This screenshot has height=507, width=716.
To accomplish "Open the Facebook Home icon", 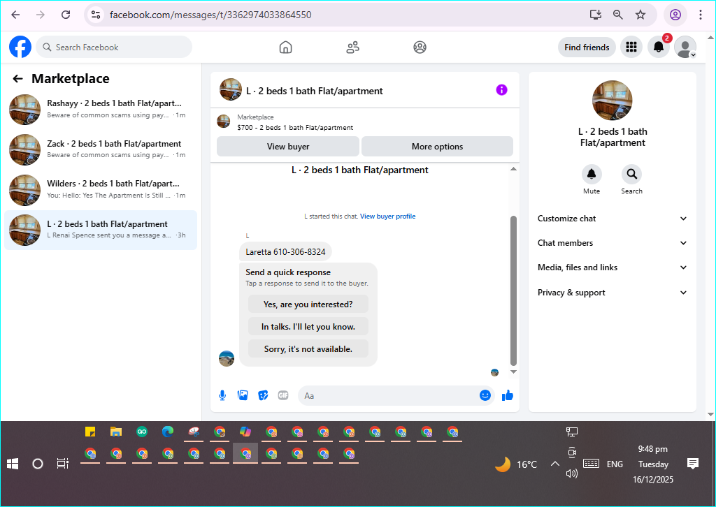I will click(285, 47).
